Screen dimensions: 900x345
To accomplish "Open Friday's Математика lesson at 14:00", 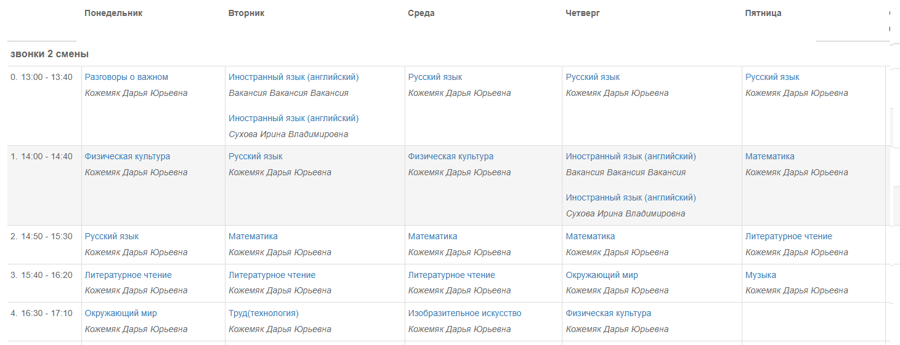I will click(770, 156).
